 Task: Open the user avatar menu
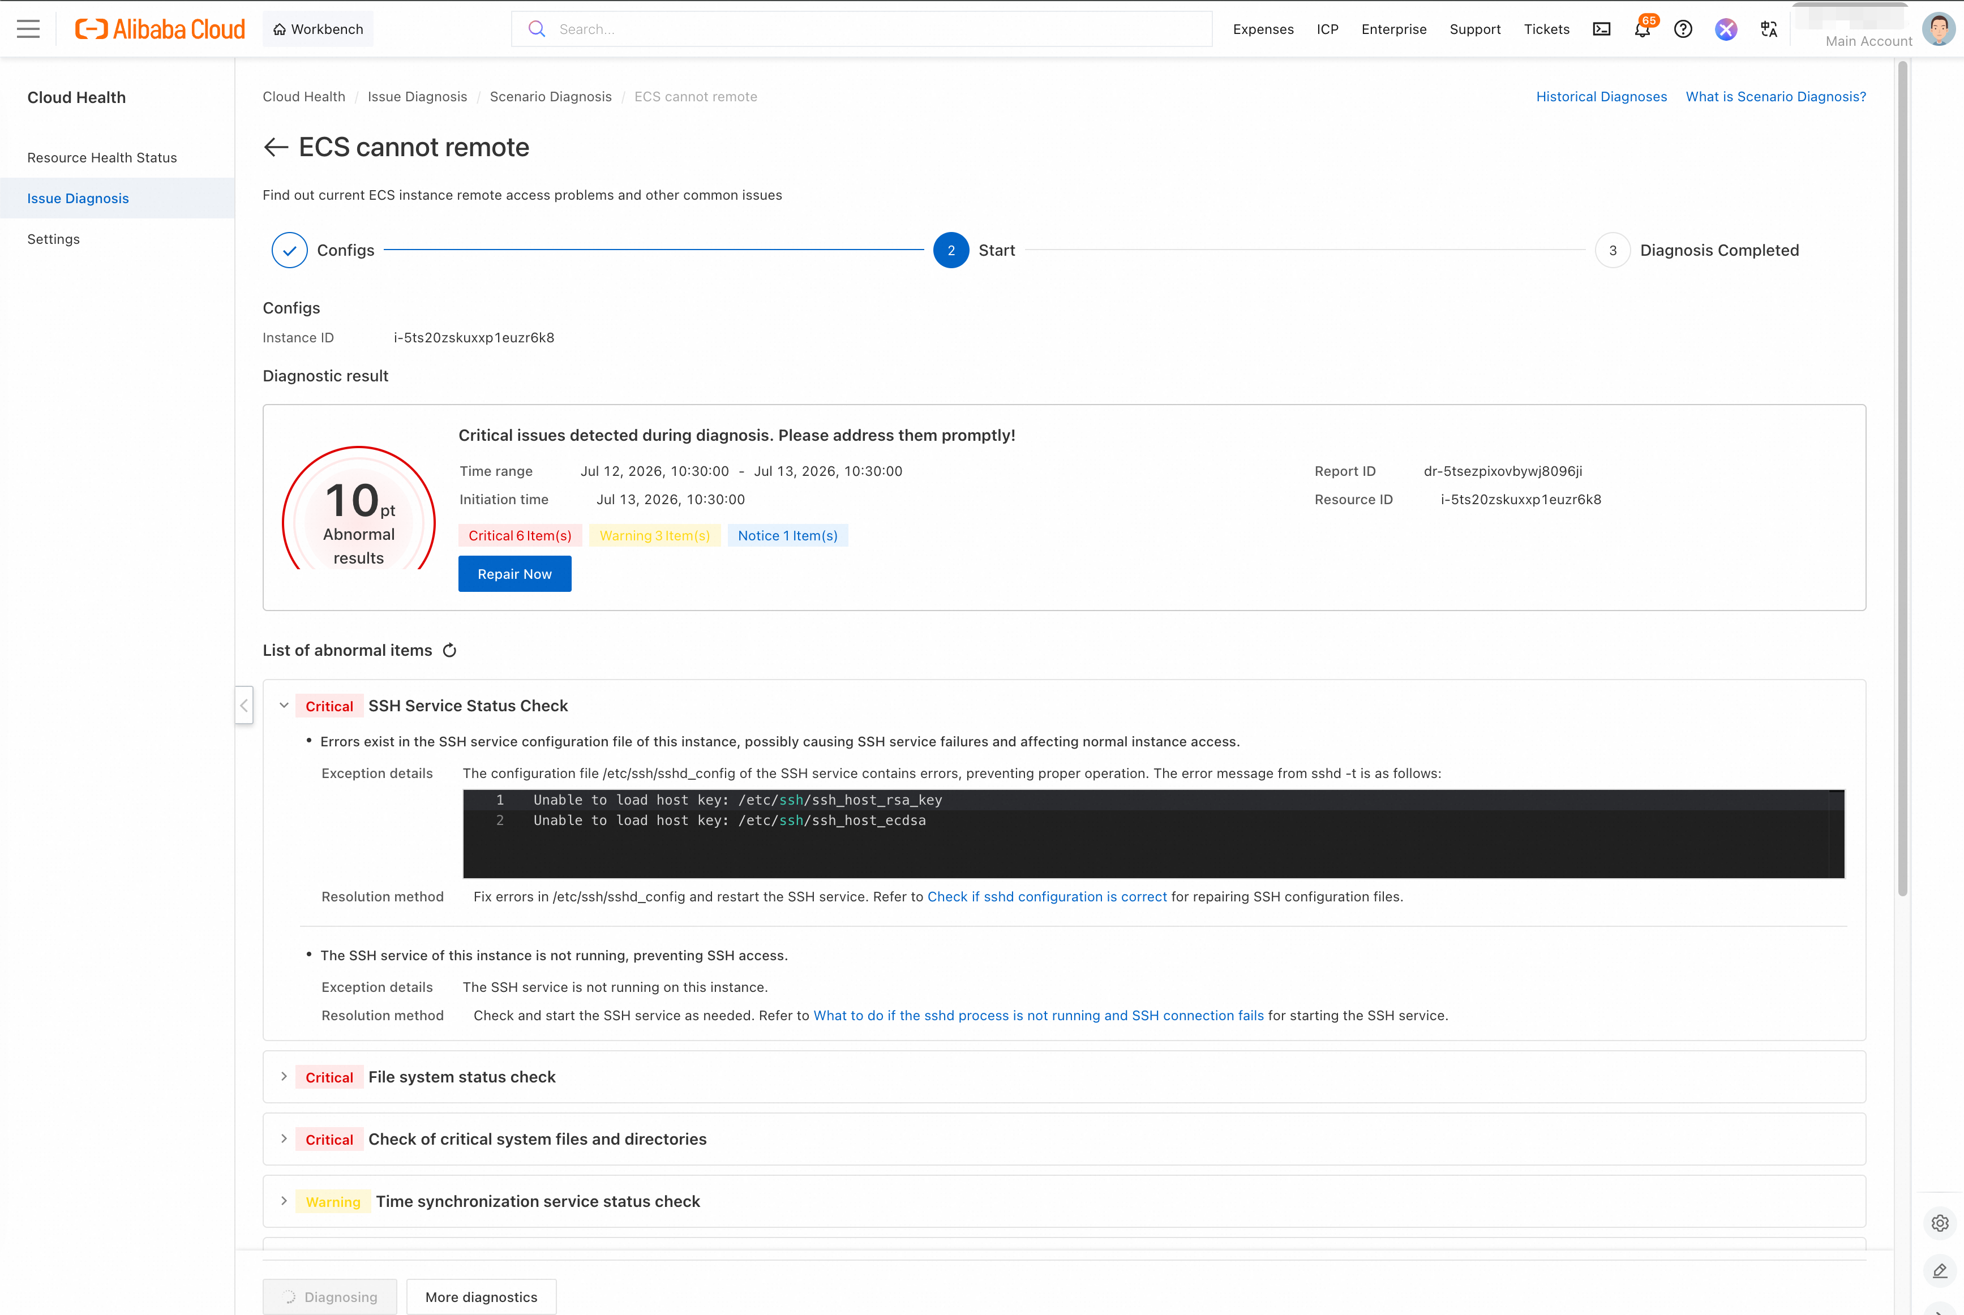[1938, 29]
